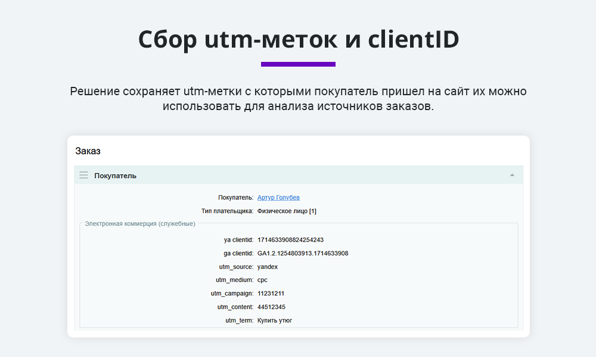Click the Тип плательщика field label
This screenshot has height=357, width=596.
pos(227,210)
